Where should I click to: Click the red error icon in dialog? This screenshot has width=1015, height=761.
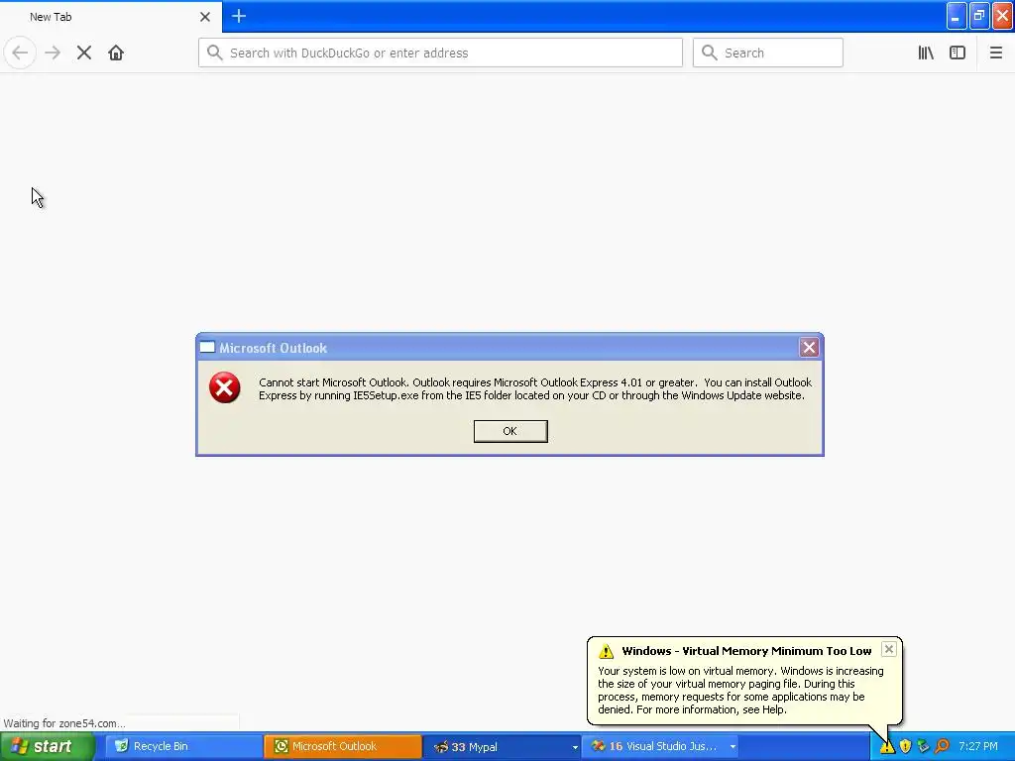(x=225, y=387)
